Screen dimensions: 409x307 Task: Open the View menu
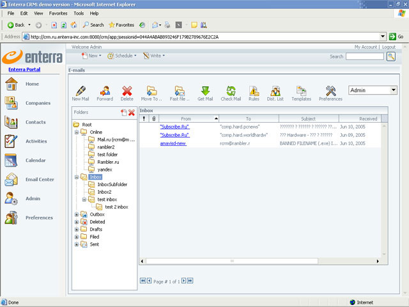pyautogui.click(x=38, y=13)
